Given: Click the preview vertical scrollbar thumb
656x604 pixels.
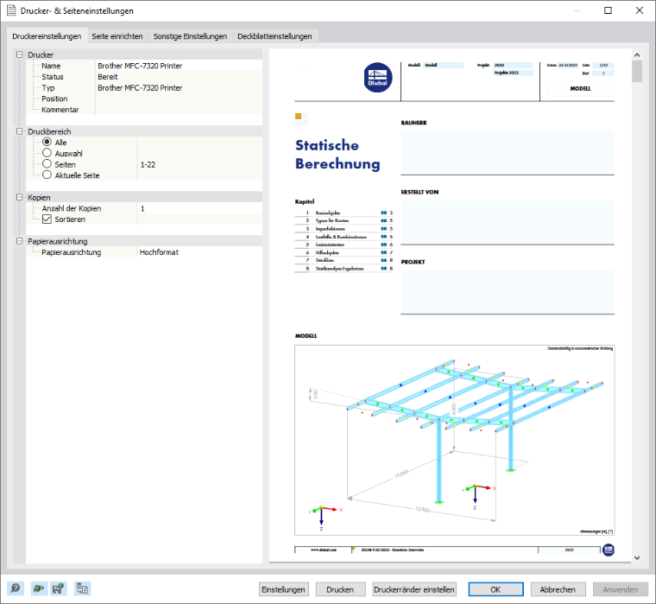Looking at the screenshot, I should coord(637,71).
